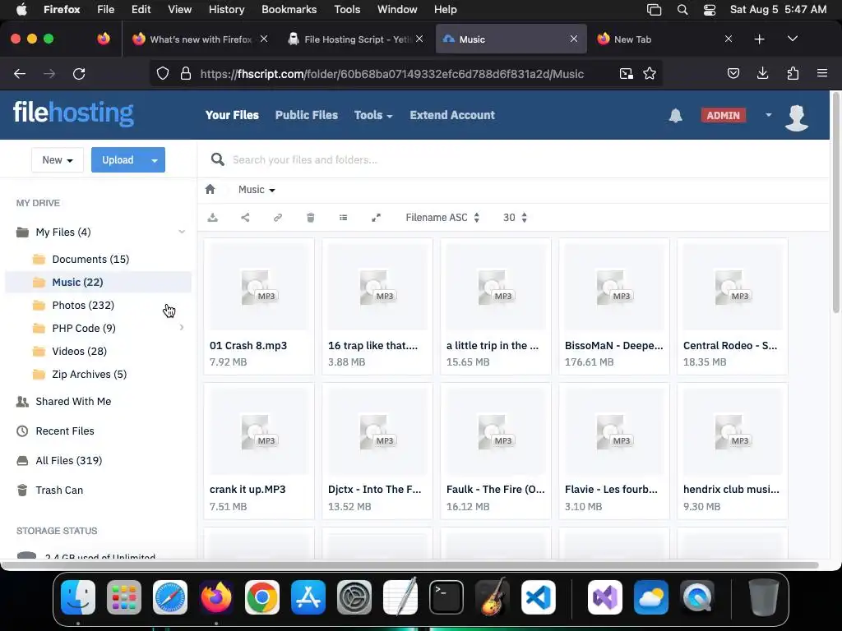Click the home breadcrumb icon
The height and width of the screenshot is (631, 842).
(x=210, y=190)
